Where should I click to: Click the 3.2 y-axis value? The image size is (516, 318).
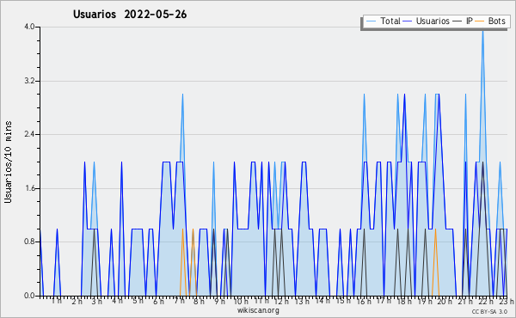[x=29, y=81]
